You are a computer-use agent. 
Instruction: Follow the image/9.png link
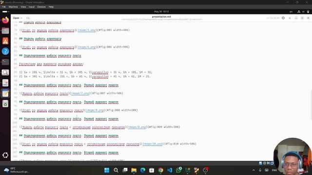[136, 127]
